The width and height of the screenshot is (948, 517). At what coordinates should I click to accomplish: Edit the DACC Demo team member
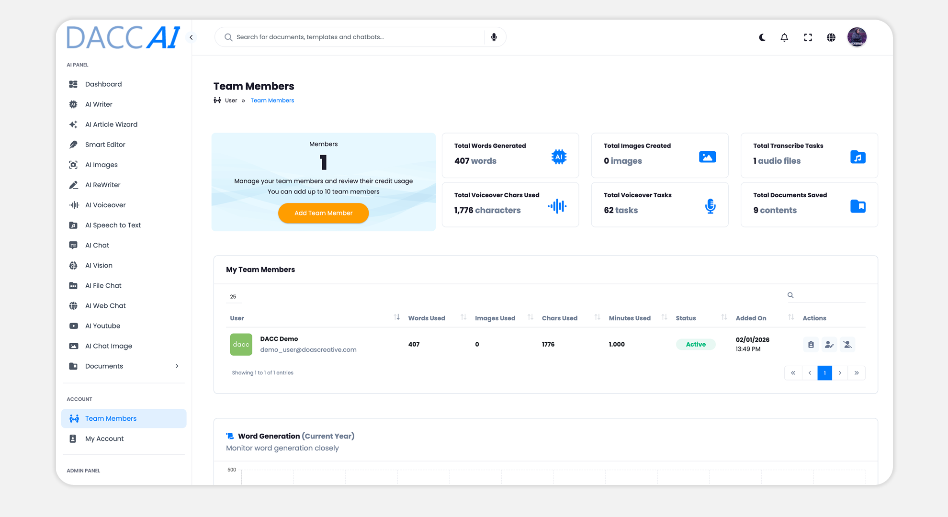pyautogui.click(x=829, y=344)
